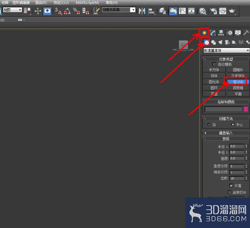The height and width of the screenshot is (228, 250).
Task: Open the 视图 reference coordinate dropdown
Action: (x=12, y=10)
